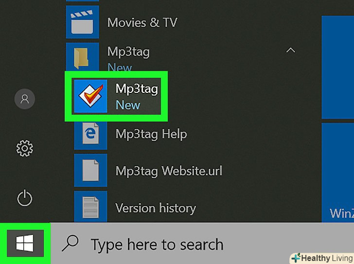Click the magnifier search icon on taskbar
Screen dimensions: 354x264
tap(70, 243)
